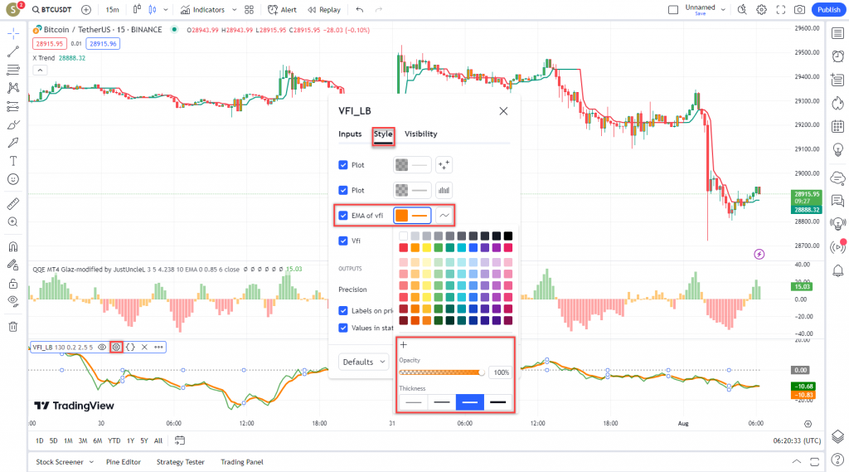Click the Publish button

(827, 10)
